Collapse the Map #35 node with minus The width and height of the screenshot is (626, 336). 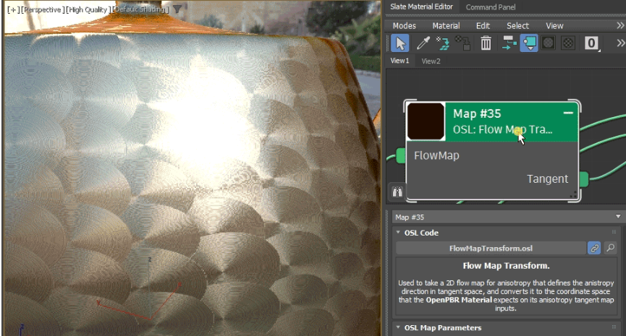pyautogui.click(x=568, y=113)
